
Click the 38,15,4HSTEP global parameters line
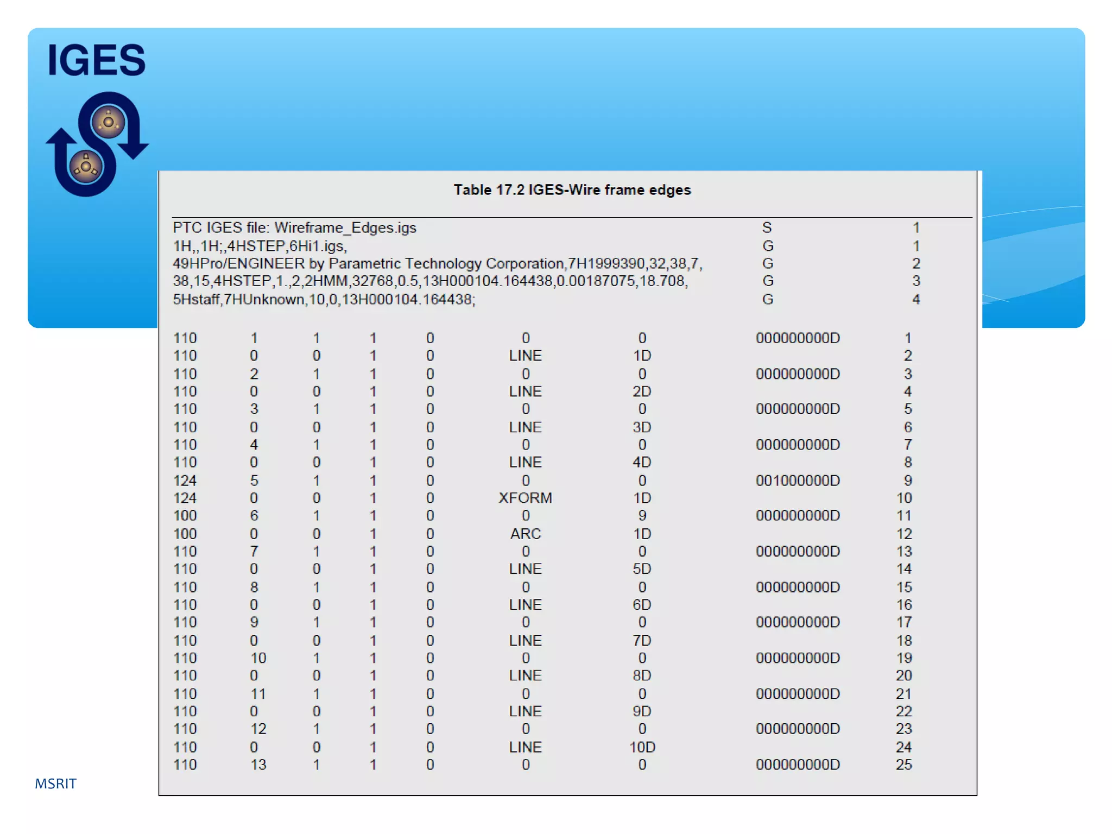click(x=430, y=281)
